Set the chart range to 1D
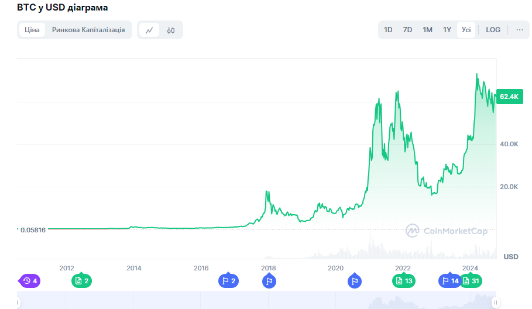Screen dimensions: 532x309 (x=388, y=30)
